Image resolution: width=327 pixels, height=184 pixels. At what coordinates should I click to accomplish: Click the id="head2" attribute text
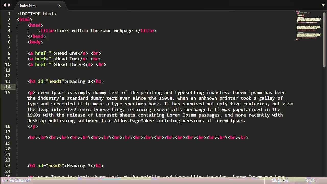coord(51,166)
